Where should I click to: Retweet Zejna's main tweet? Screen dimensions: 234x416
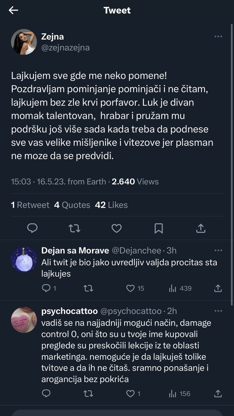tap(74, 228)
